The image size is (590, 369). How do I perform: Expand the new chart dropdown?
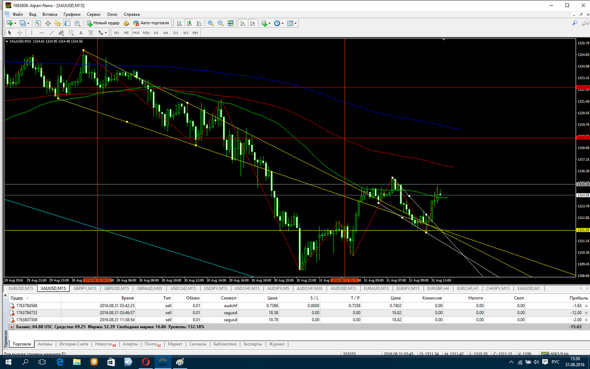coord(15,23)
